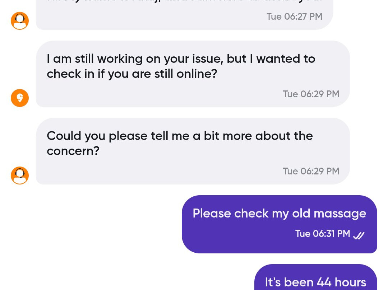The height and width of the screenshot is (290, 388).
Task: Tap the number '44' in the last message
Action: click(324, 282)
